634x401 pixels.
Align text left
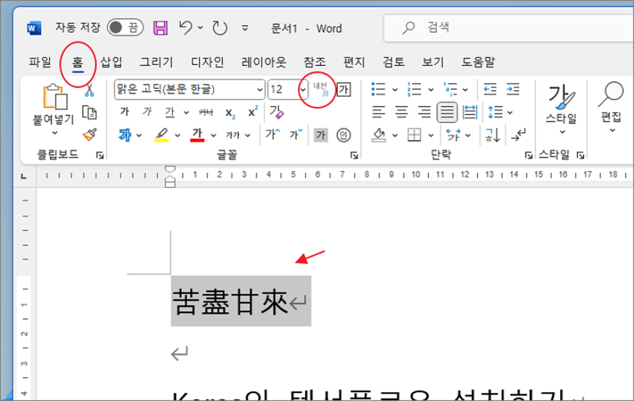click(378, 112)
